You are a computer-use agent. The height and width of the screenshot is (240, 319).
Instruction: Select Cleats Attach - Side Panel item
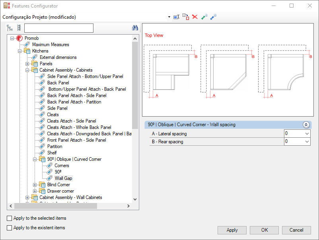click(72, 121)
